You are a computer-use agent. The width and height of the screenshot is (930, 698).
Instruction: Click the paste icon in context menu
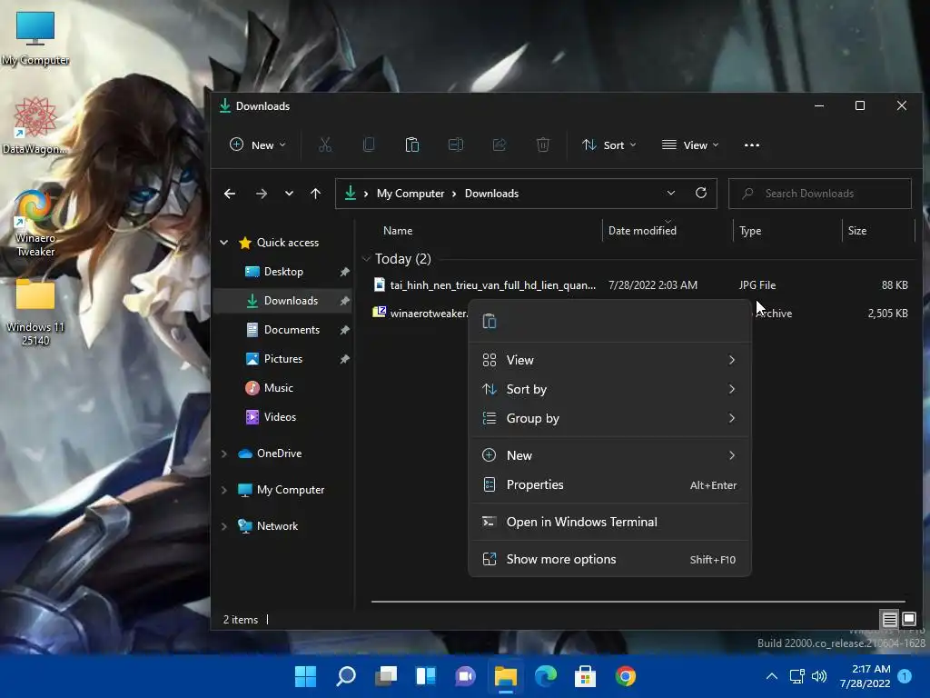[x=490, y=321]
